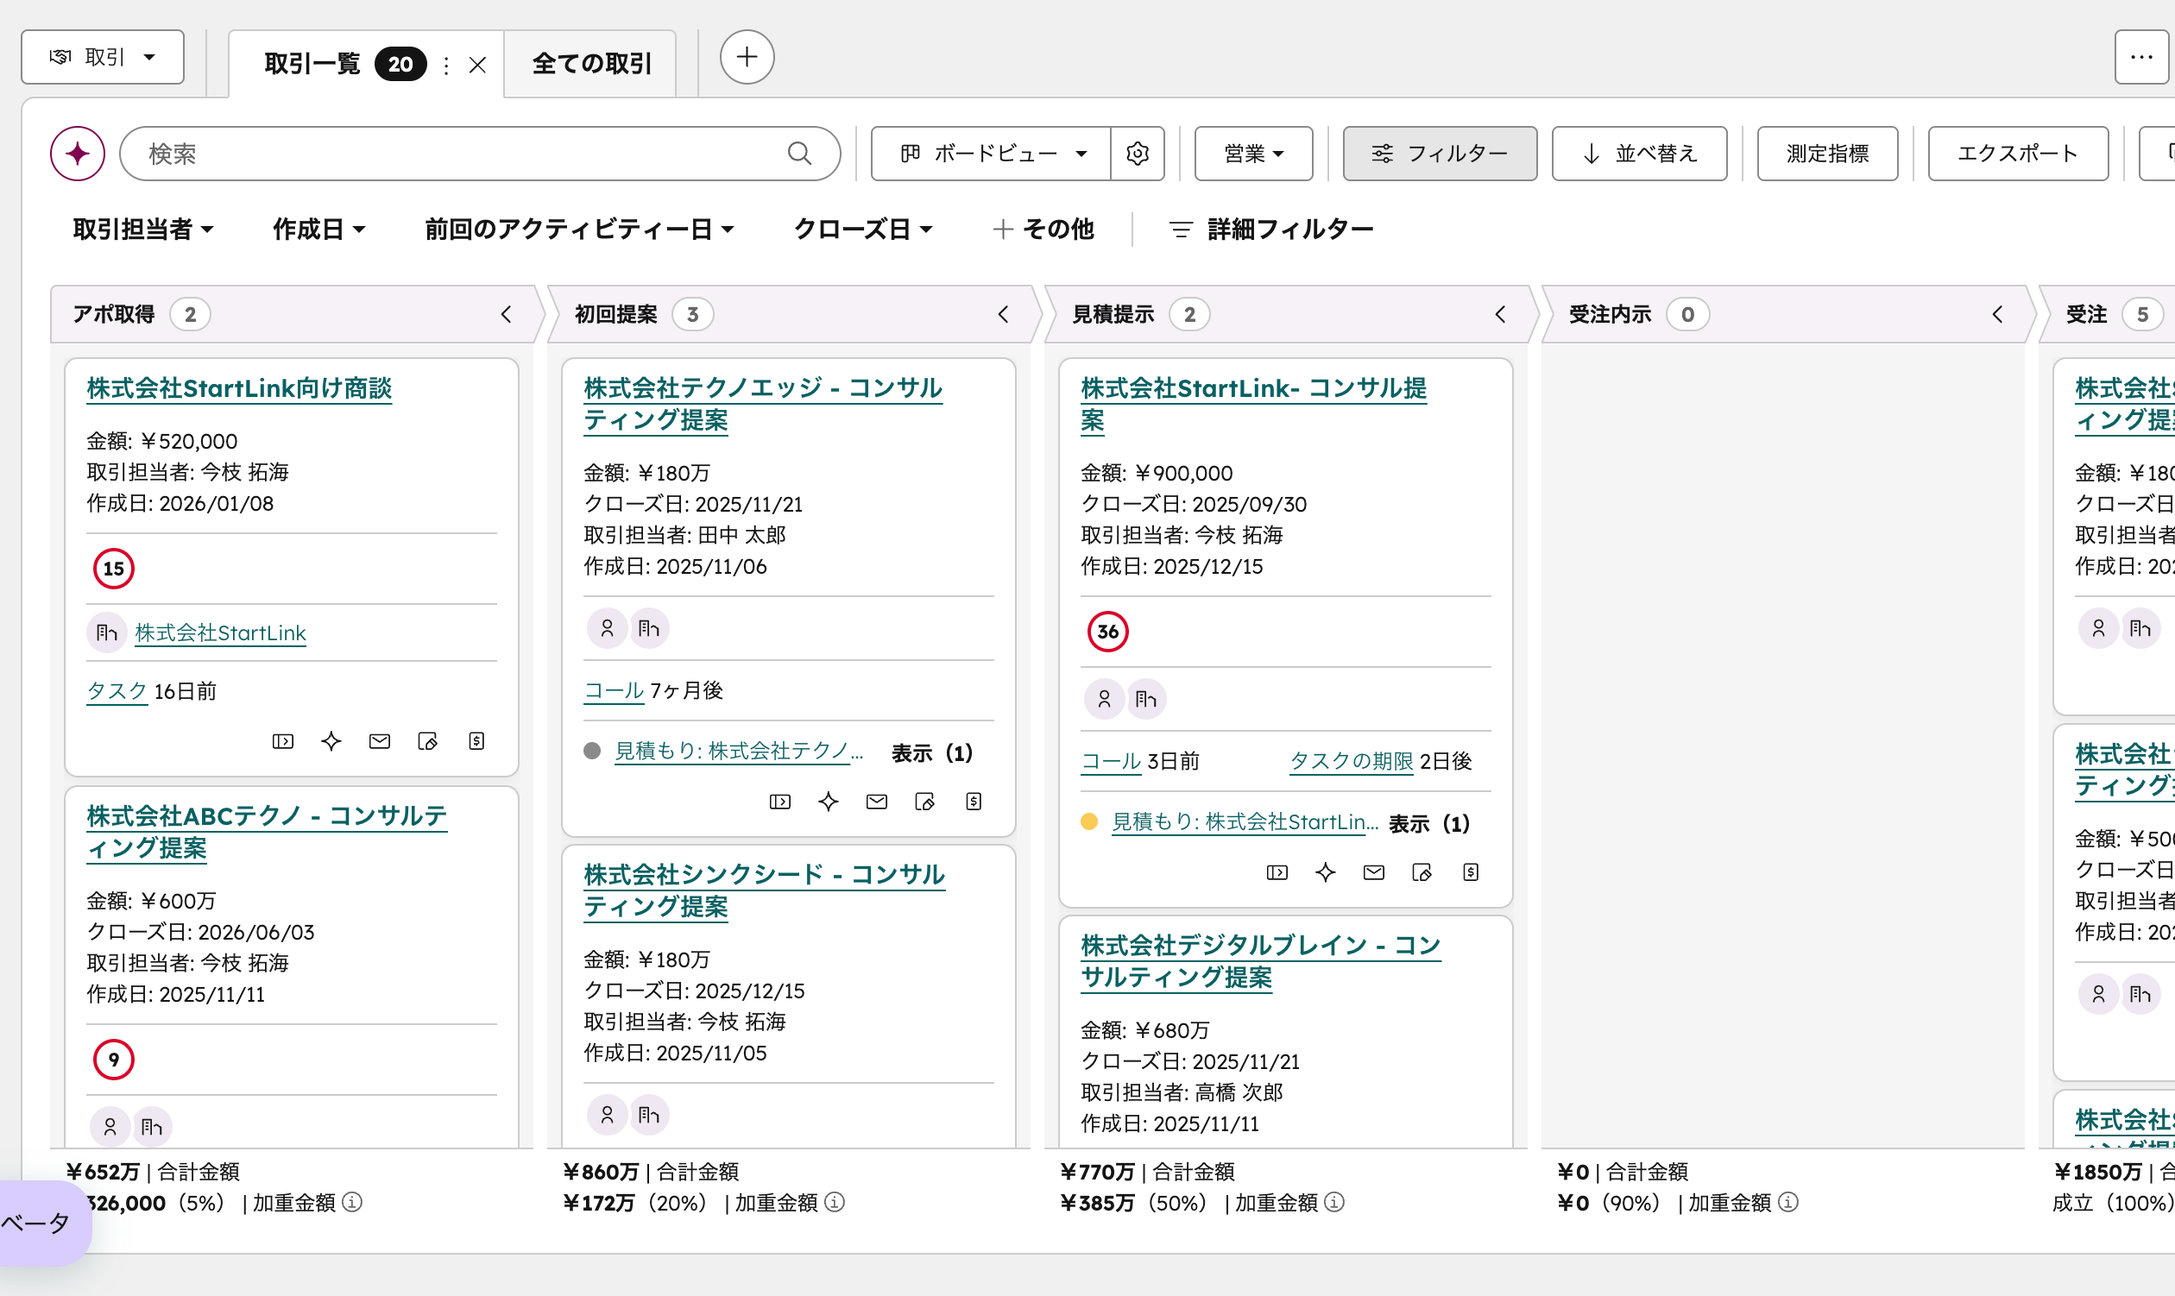Open the AI assistant sparkle icon beside the search bar
This screenshot has width=2175, height=1296.
click(x=77, y=154)
